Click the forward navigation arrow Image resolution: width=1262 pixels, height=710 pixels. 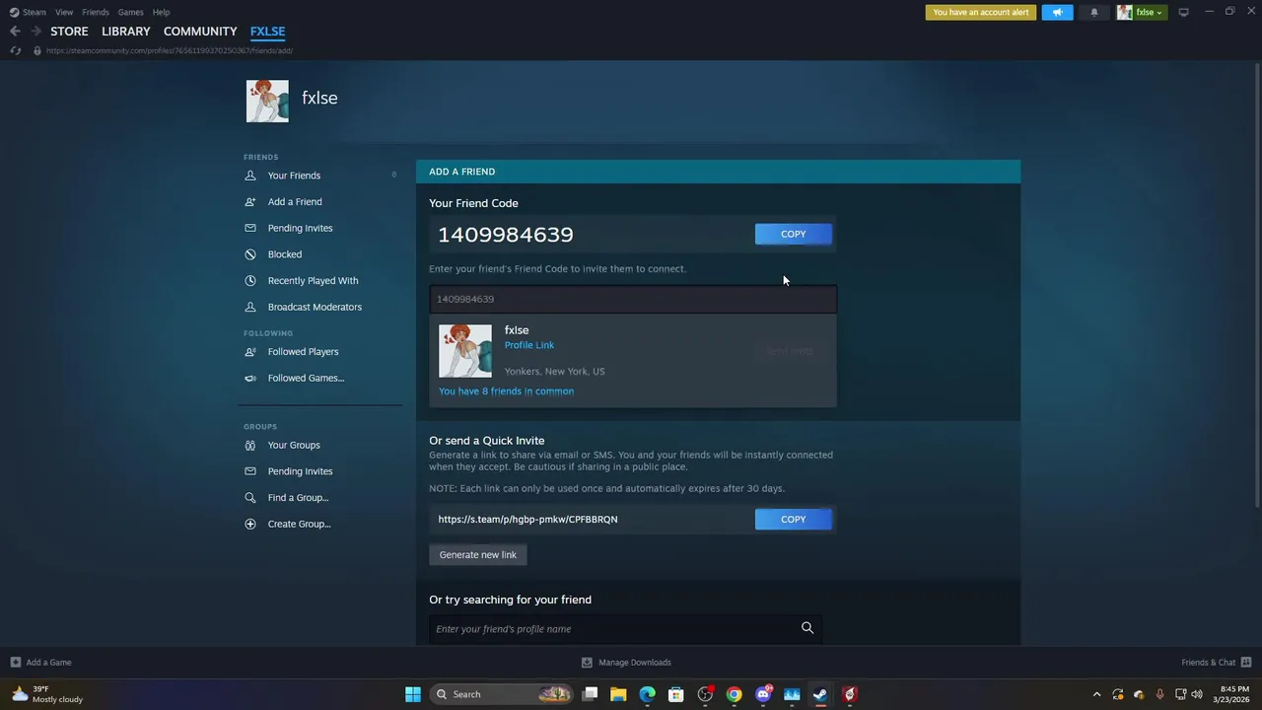pyautogui.click(x=36, y=32)
